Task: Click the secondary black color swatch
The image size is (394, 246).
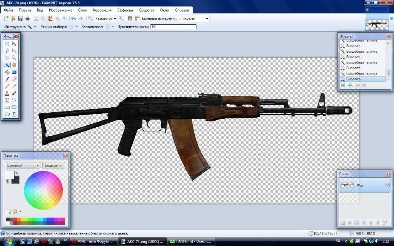Action: [15, 180]
